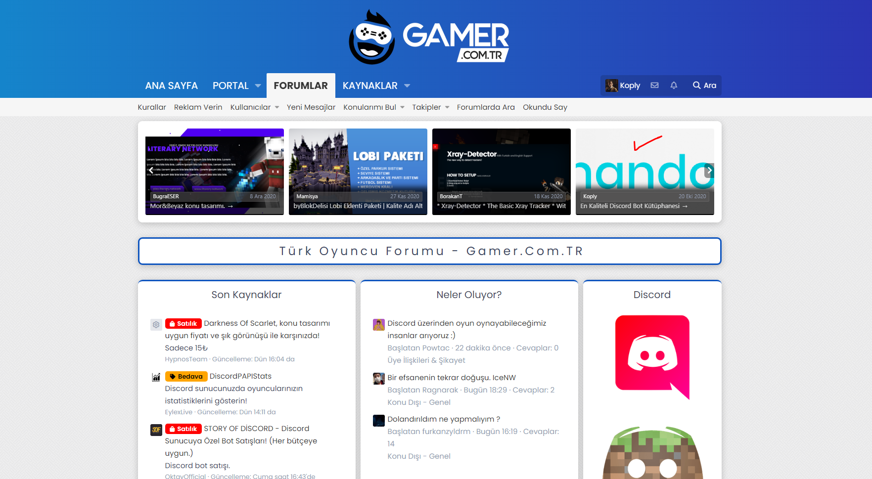Open Powtac profile link
Screen dimensions: 872x479
[x=436, y=348]
